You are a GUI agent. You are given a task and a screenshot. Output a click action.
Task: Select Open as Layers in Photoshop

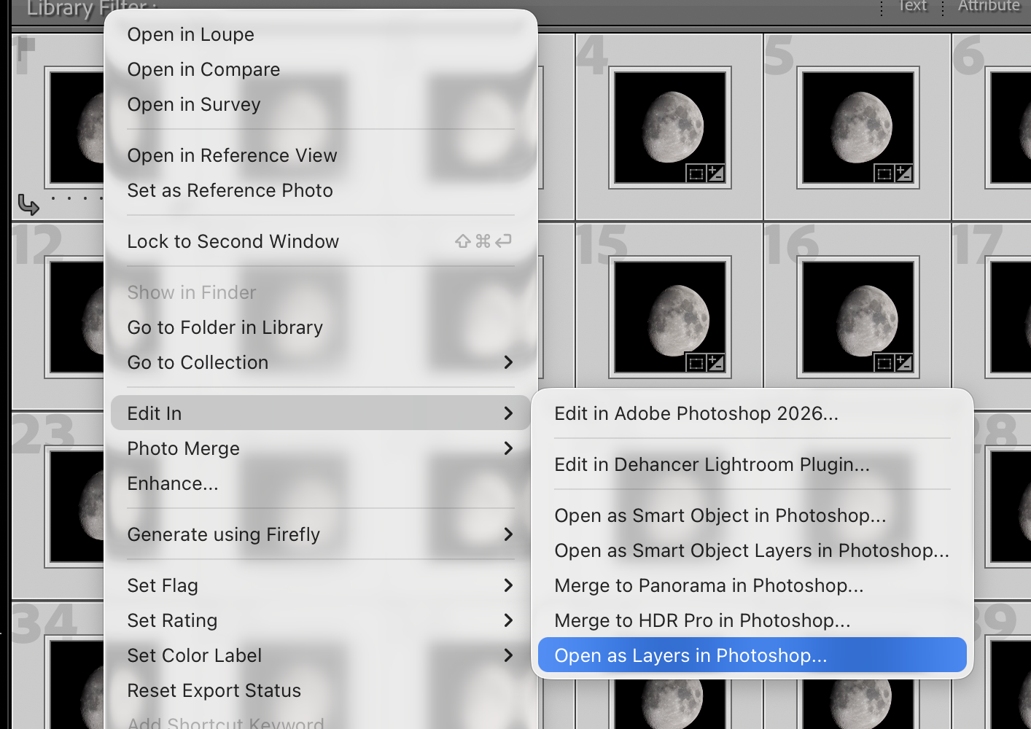690,655
